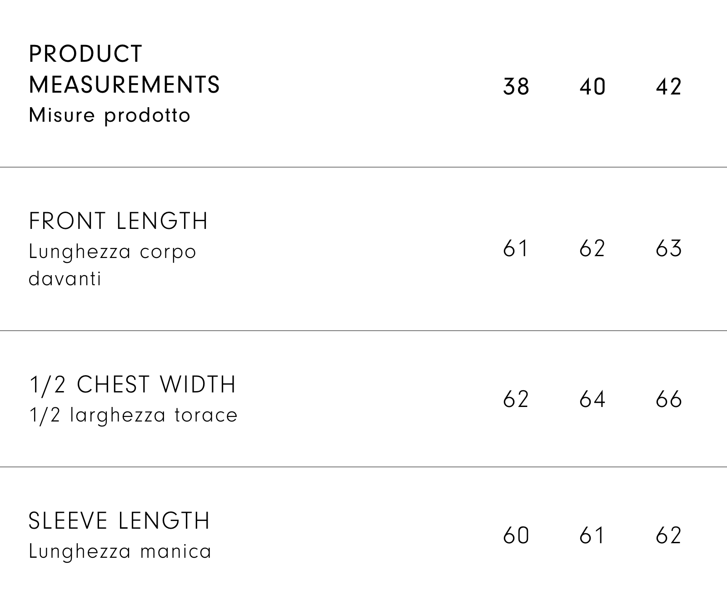
Task: Click sleeve length value 60
Action: [x=516, y=536]
